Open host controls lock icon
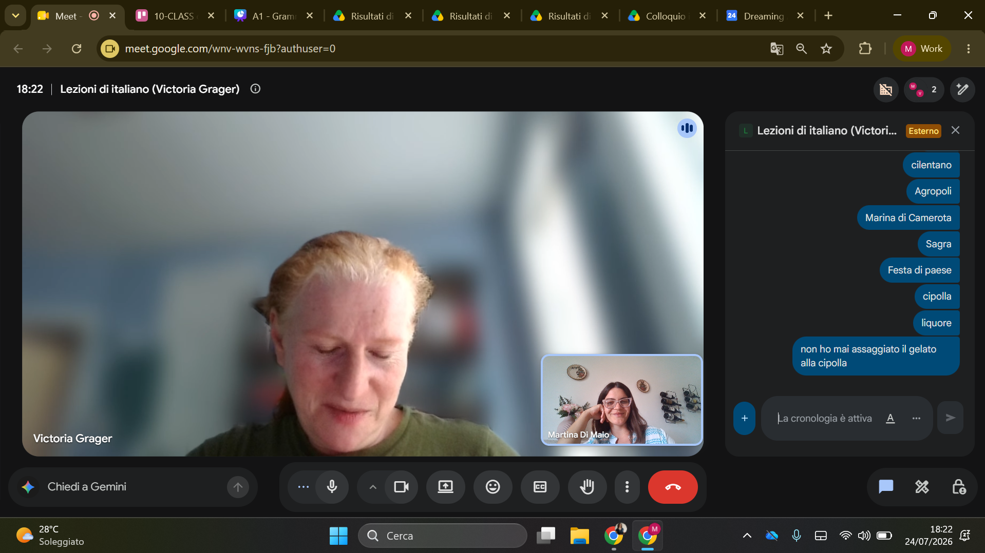Screen dimensions: 985x553 [x=959, y=487]
